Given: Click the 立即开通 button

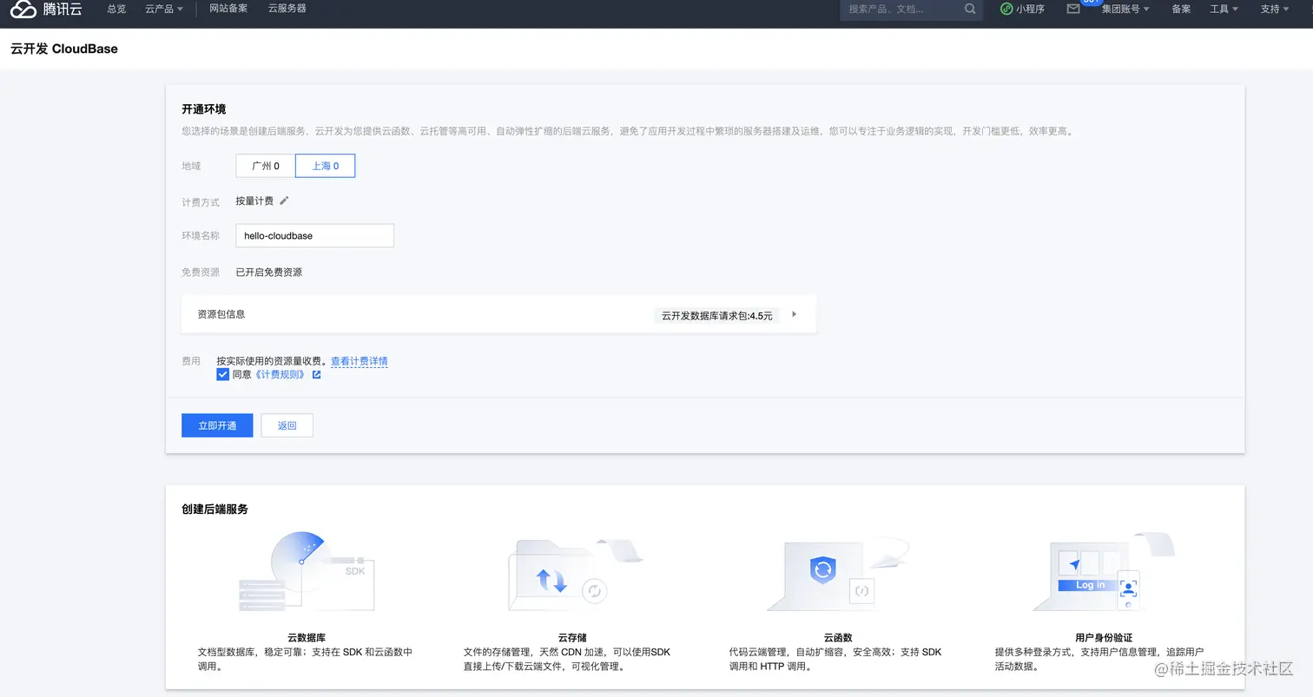Looking at the screenshot, I should pos(216,425).
